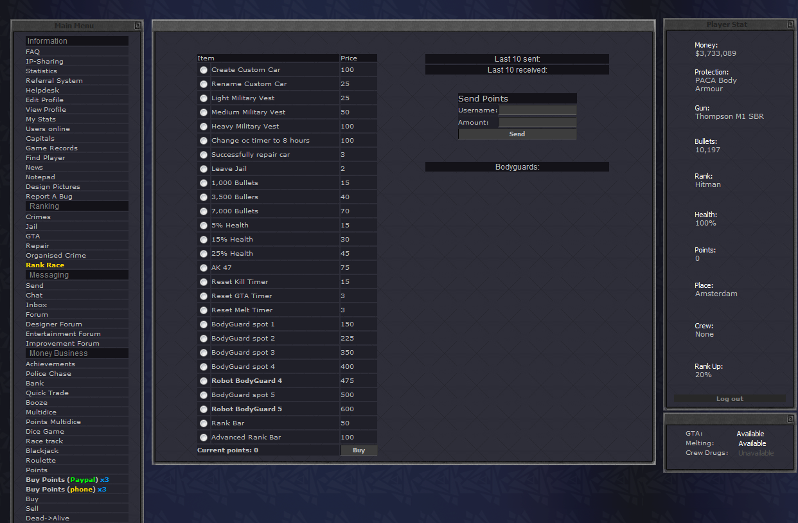The width and height of the screenshot is (798, 523).
Task: Open the Rank Race link
Action: [x=45, y=265]
